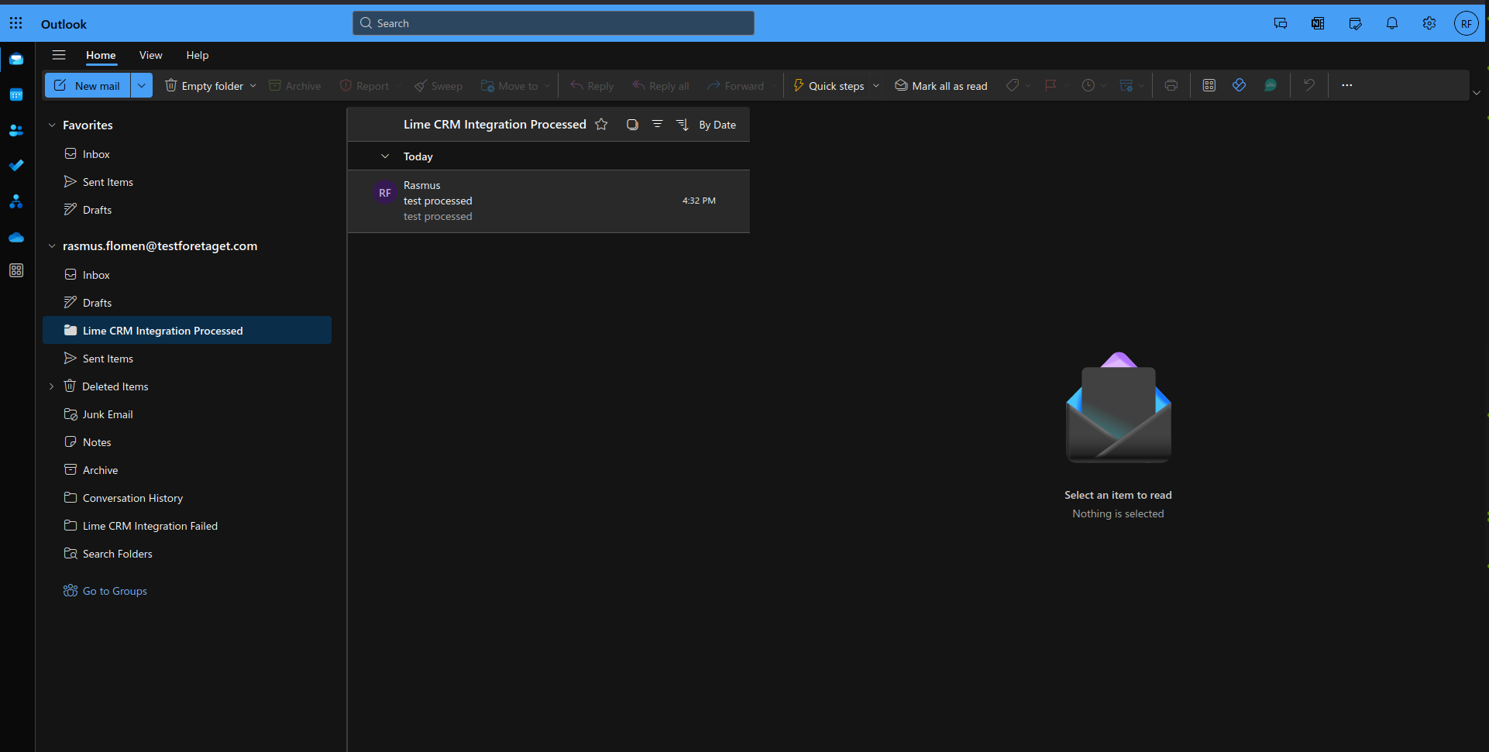Viewport: 1489px width, 752px height.
Task: Click the Print icon in the ribbon
Action: (x=1171, y=85)
